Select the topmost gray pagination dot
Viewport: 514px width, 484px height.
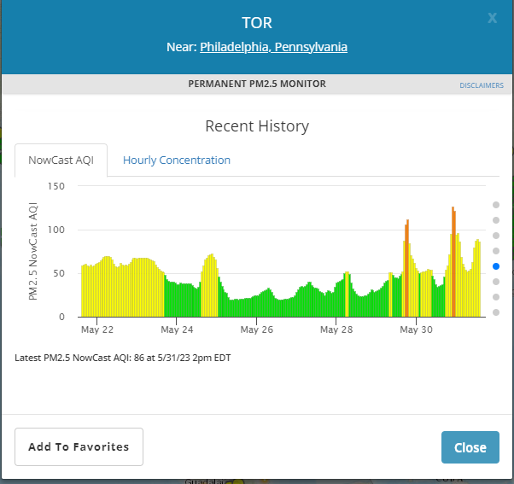click(x=496, y=205)
